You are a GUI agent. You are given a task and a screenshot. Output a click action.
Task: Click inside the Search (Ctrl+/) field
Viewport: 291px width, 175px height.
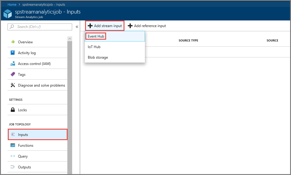[x=39, y=27]
